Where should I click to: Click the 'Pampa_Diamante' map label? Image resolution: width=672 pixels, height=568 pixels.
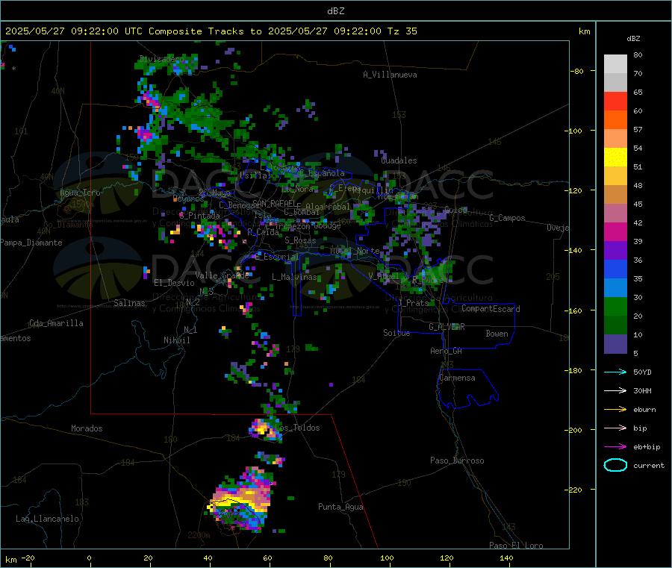click(x=31, y=243)
